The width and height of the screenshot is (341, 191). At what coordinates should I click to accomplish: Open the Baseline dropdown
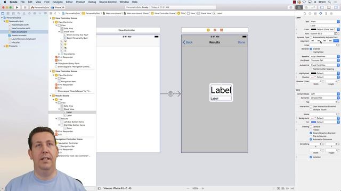point(324,57)
